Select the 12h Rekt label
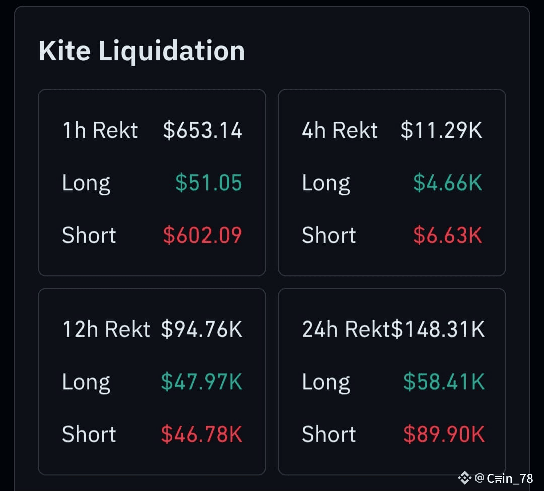 (x=106, y=329)
